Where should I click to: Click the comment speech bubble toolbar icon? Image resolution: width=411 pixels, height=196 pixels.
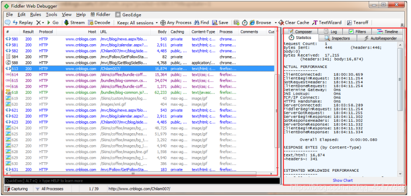tap(8, 22)
